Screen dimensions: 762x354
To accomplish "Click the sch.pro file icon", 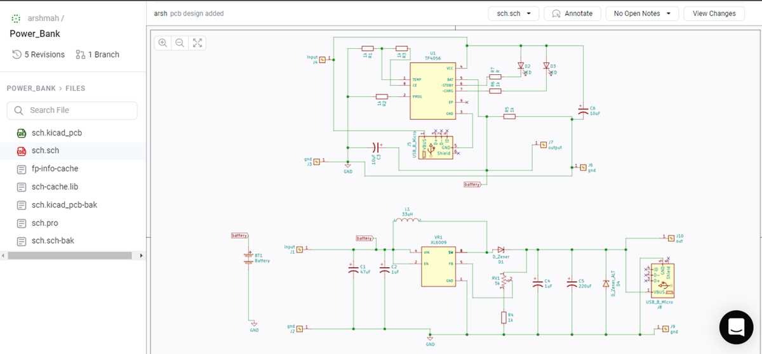I will 21,223.
